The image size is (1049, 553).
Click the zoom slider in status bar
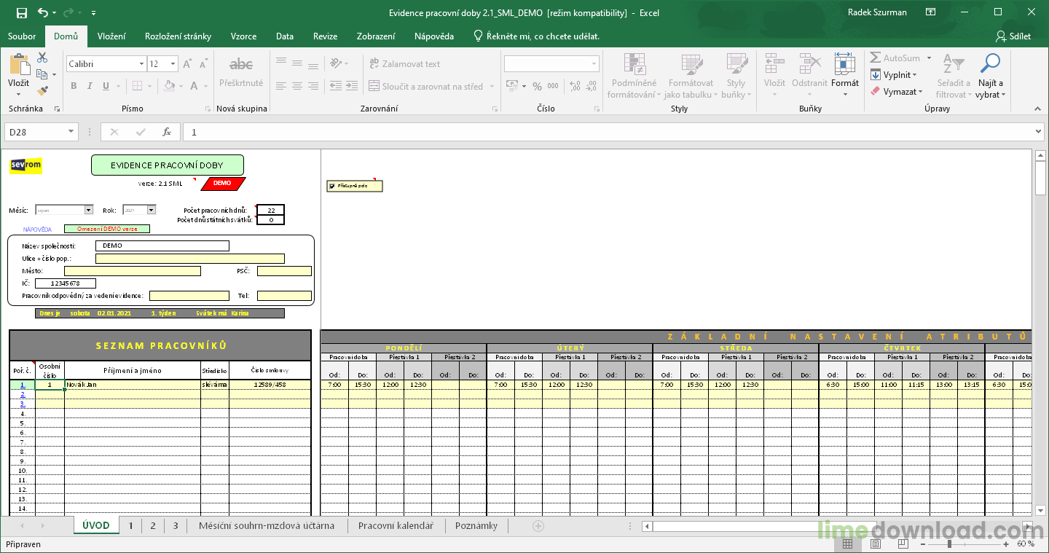point(948,544)
